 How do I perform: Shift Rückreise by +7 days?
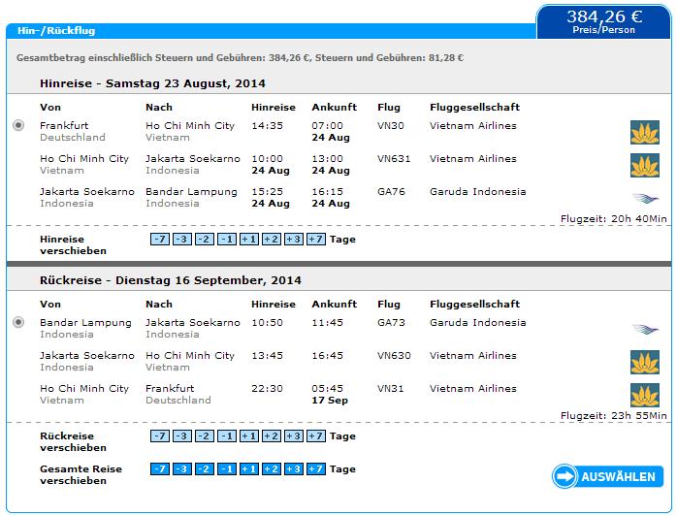[x=316, y=436]
